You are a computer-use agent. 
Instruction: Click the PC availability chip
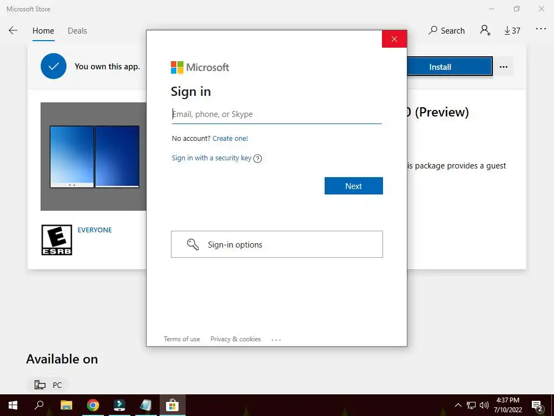point(48,385)
